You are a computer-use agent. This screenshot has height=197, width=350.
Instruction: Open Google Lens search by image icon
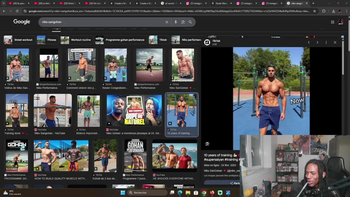[x=183, y=22]
